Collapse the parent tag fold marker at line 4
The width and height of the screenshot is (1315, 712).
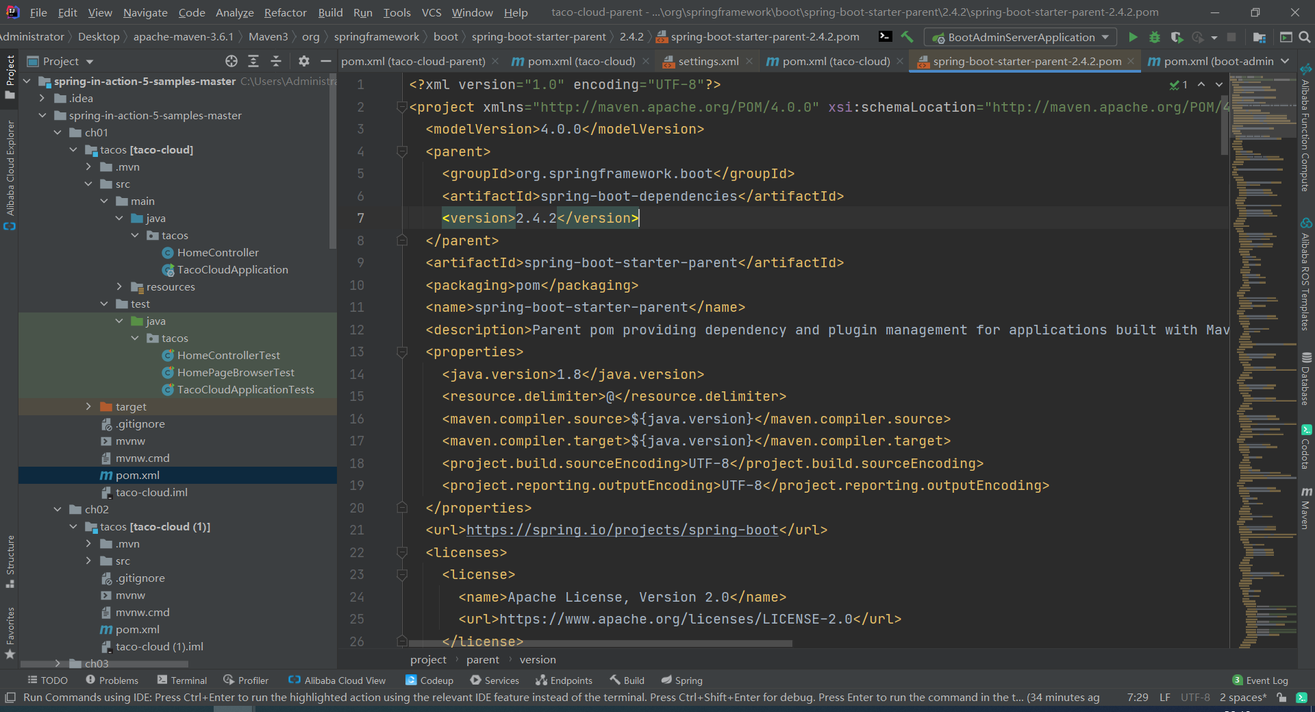[402, 151]
